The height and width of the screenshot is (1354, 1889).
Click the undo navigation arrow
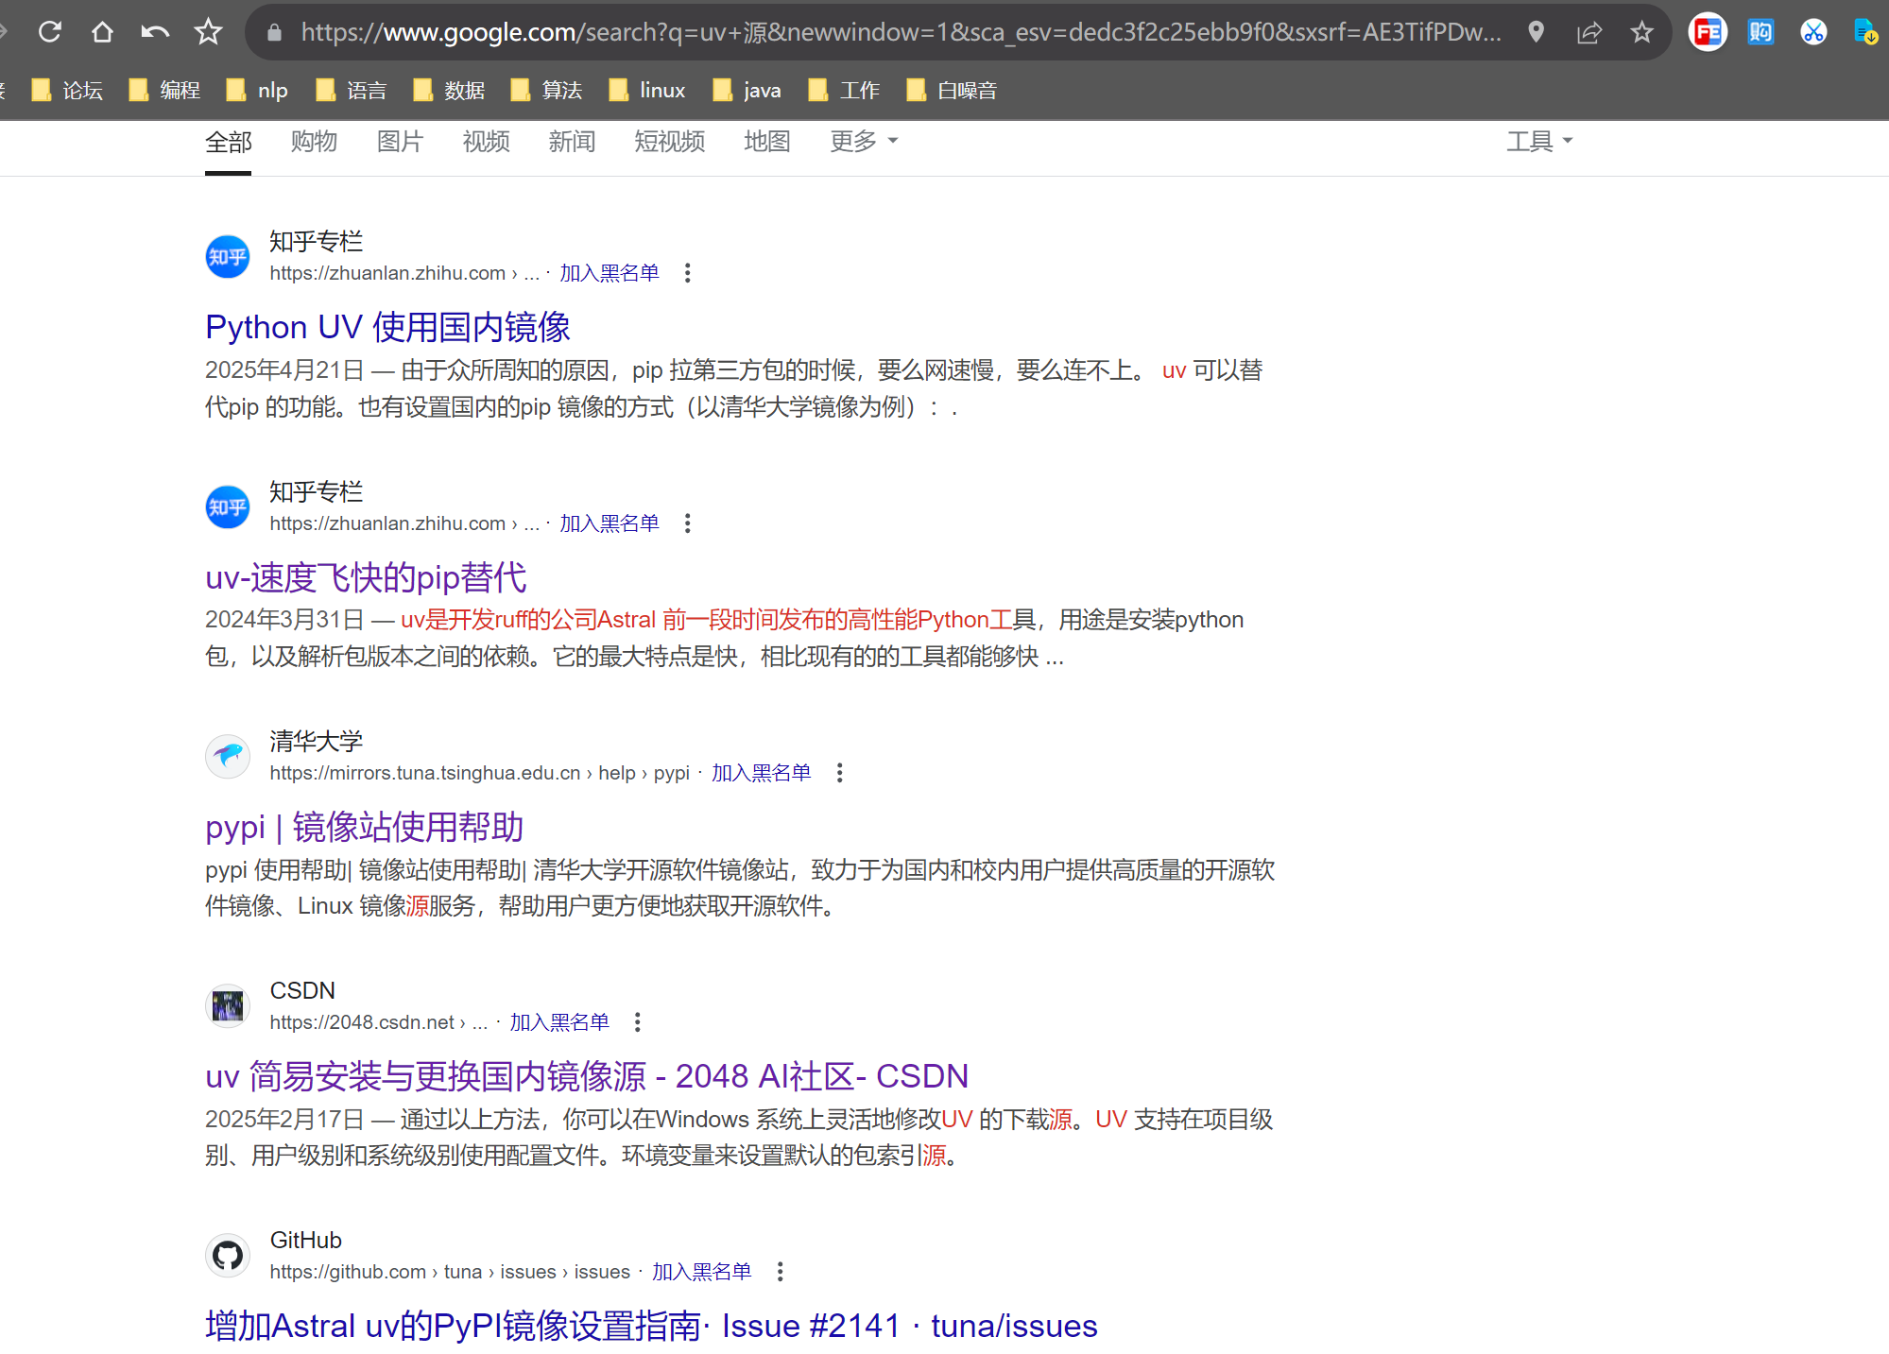coord(155,31)
